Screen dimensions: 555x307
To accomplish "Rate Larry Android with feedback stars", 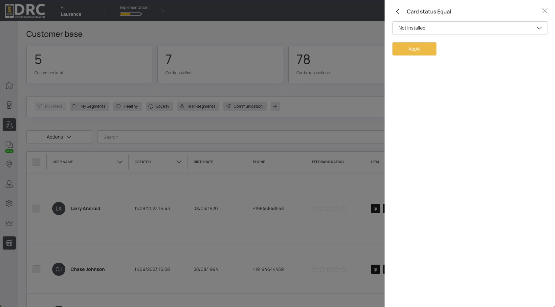I will (x=329, y=208).
